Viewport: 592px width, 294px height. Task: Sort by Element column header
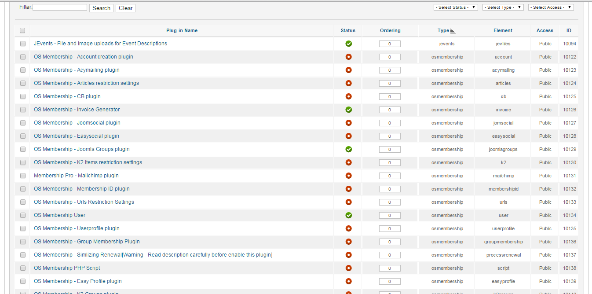point(503,30)
